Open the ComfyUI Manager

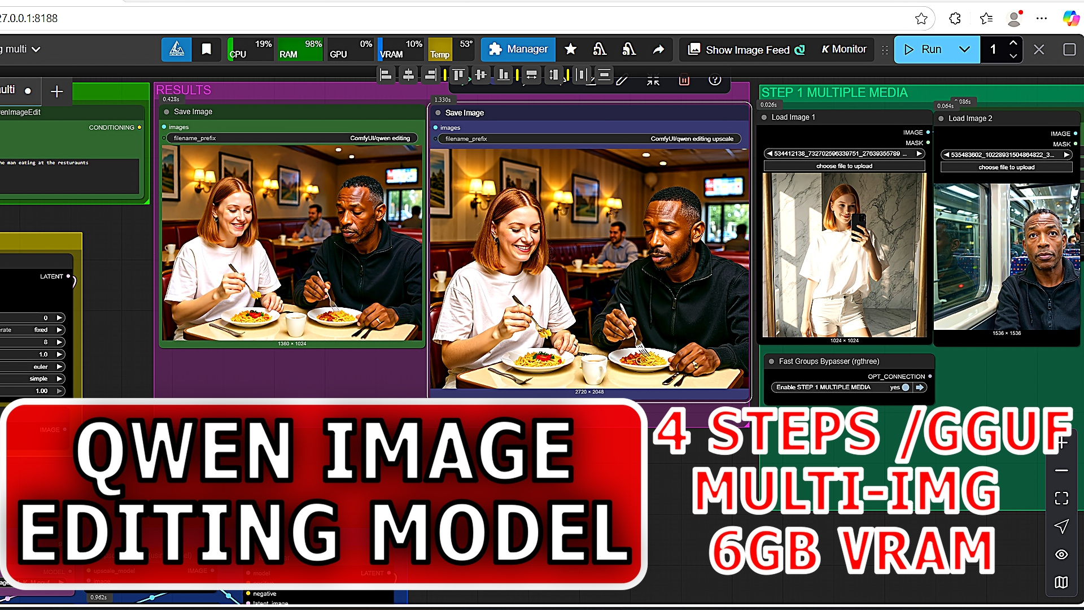[x=518, y=49]
